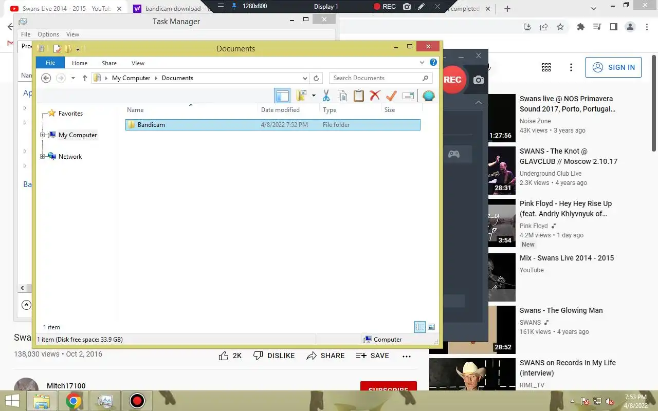
Task: Select Network in navigation pane
Action: (x=70, y=157)
